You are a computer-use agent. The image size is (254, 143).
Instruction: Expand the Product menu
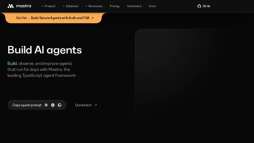point(49,6)
